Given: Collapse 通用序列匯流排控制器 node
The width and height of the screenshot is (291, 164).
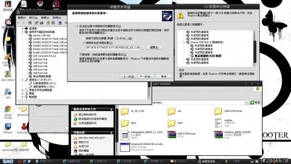Looking at the screenshot, I should coord(22,32).
